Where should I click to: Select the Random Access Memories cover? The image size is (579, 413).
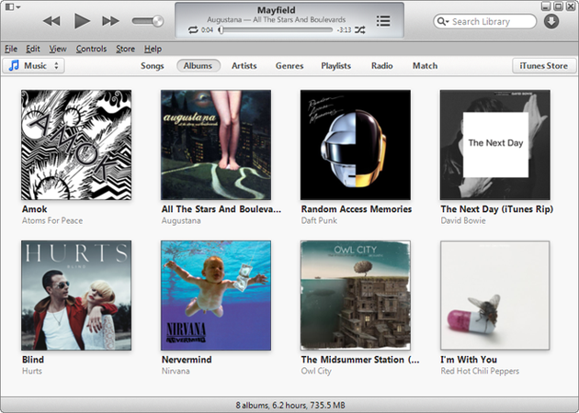[x=356, y=145]
